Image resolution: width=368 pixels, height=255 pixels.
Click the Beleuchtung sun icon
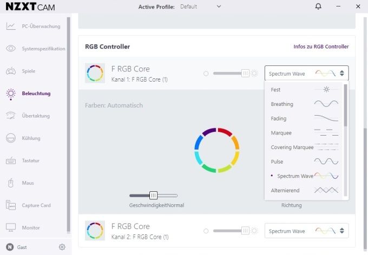coord(11,94)
